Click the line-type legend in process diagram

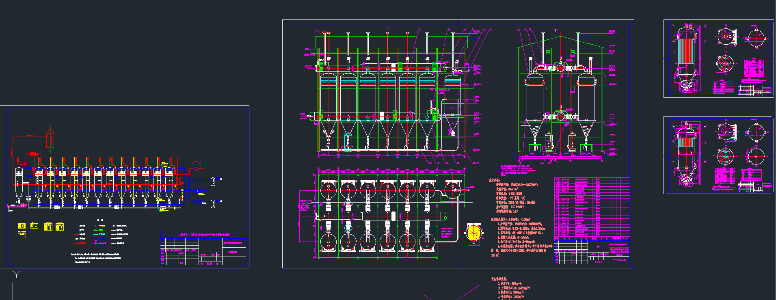click(x=101, y=234)
